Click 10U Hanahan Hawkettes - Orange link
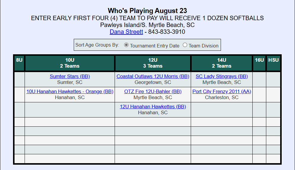Viewport: 295px width, 170px height. click(70, 91)
